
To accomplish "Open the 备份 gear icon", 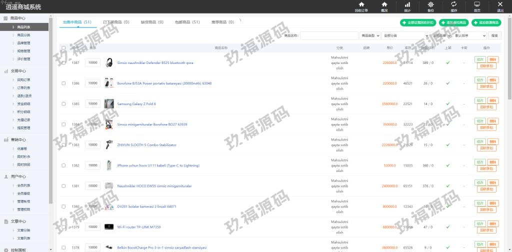I will (x=430, y=4).
